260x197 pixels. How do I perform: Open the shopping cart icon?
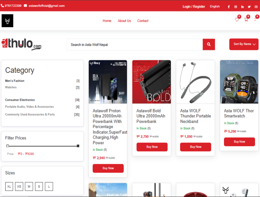246,20
